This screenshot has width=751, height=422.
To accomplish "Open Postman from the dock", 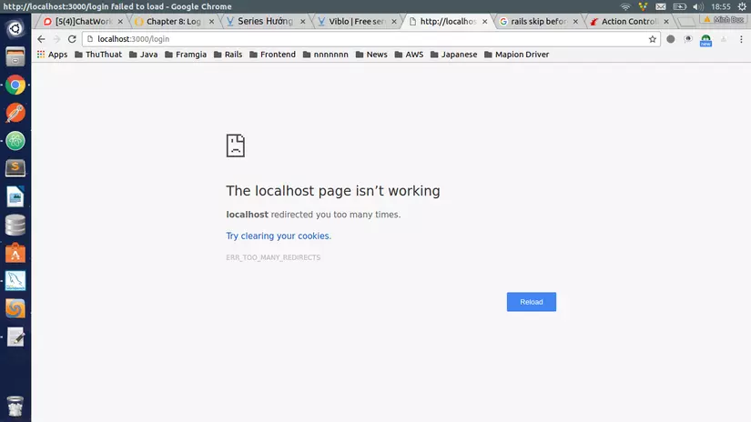I will 15,113.
